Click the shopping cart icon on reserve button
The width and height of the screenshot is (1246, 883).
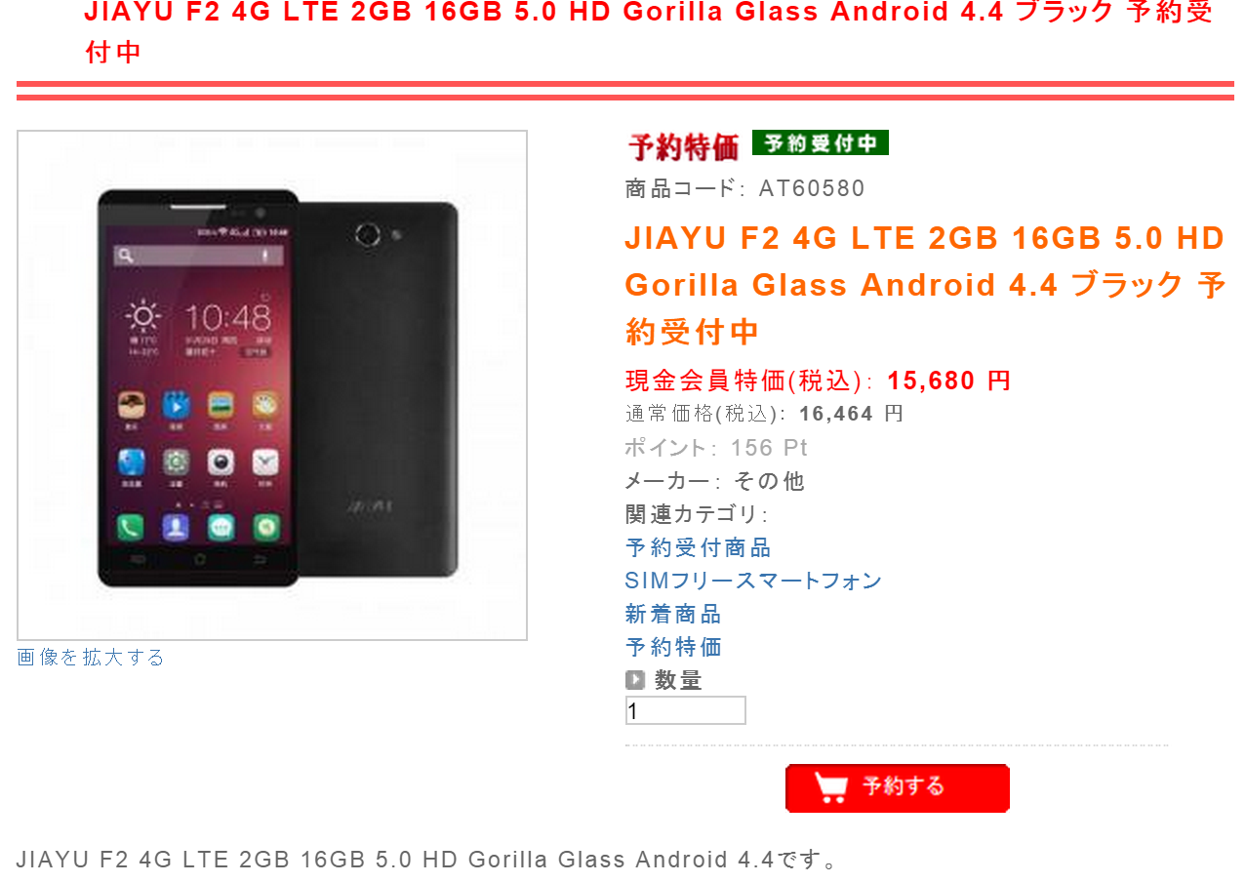tap(830, 787)
